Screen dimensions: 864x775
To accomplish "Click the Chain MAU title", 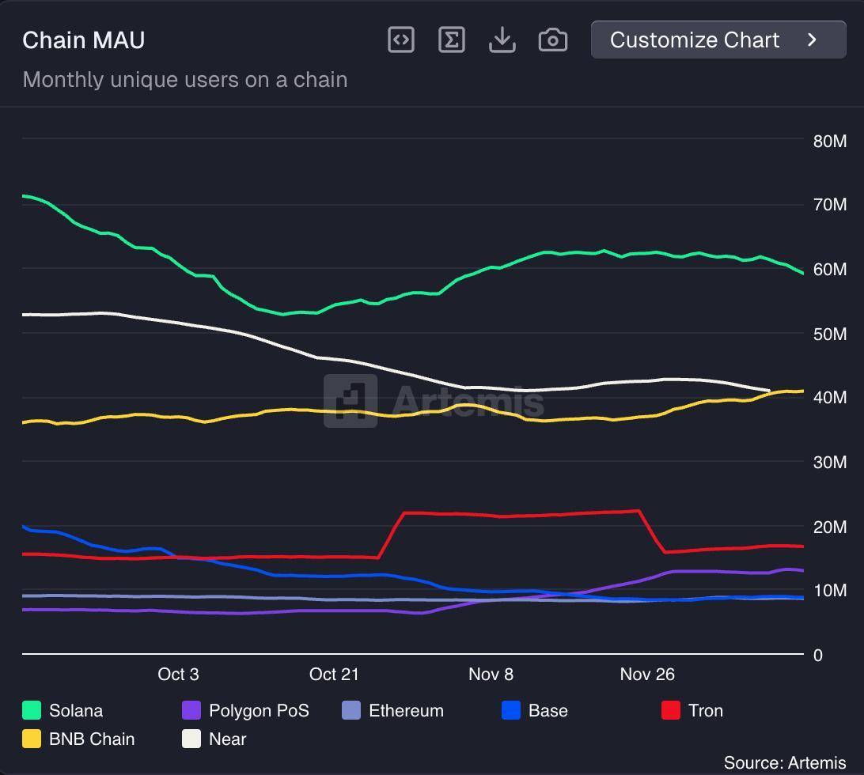I will (84, 40).
